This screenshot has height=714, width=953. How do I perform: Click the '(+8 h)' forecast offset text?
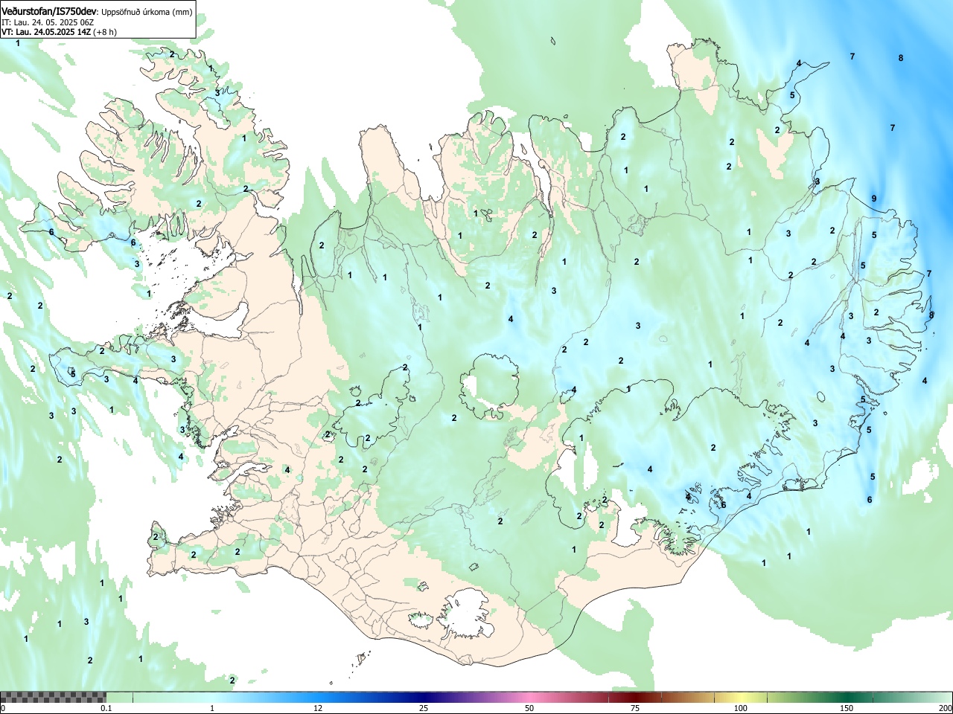105,32
